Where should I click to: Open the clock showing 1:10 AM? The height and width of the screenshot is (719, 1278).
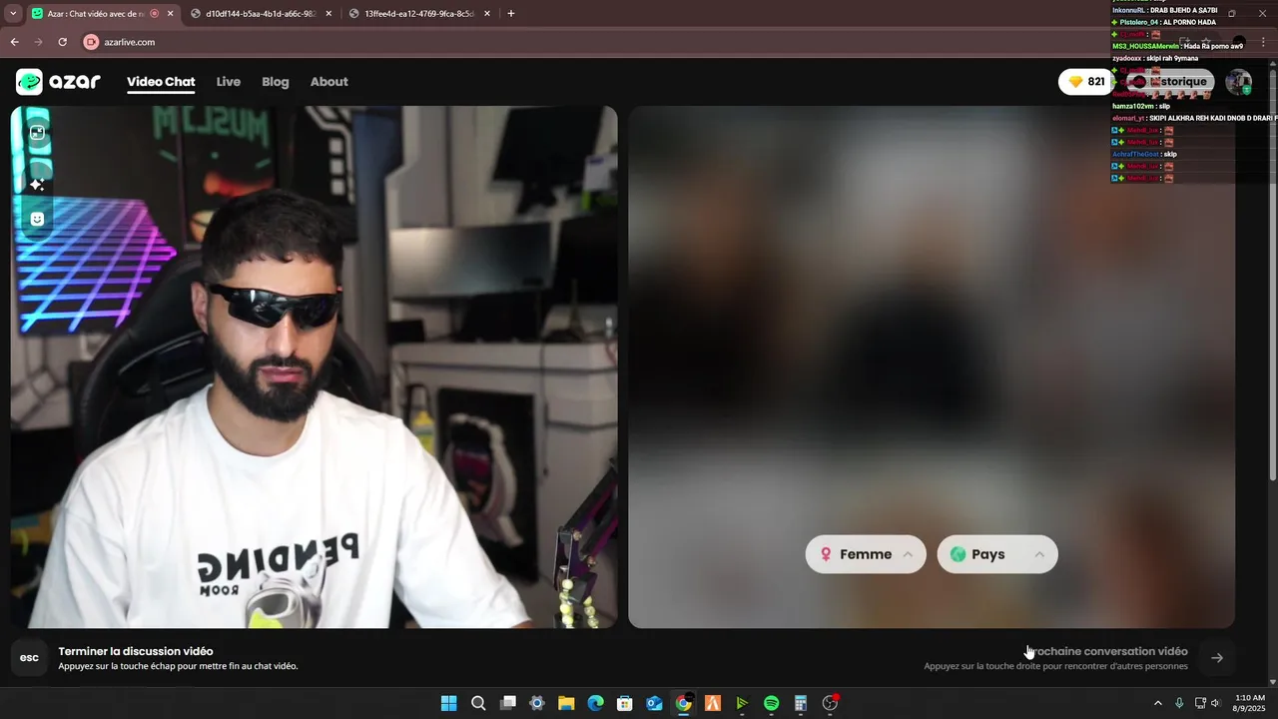pos(1250,703)
